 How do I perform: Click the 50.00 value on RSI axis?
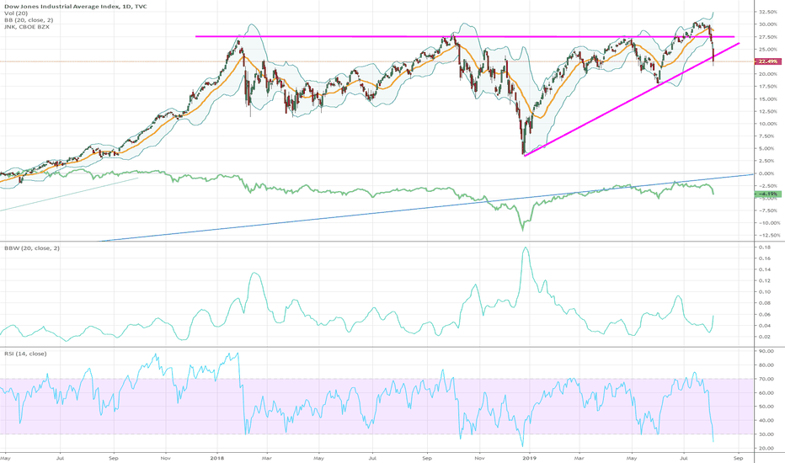pyautogui.click(x=766, y=407)
